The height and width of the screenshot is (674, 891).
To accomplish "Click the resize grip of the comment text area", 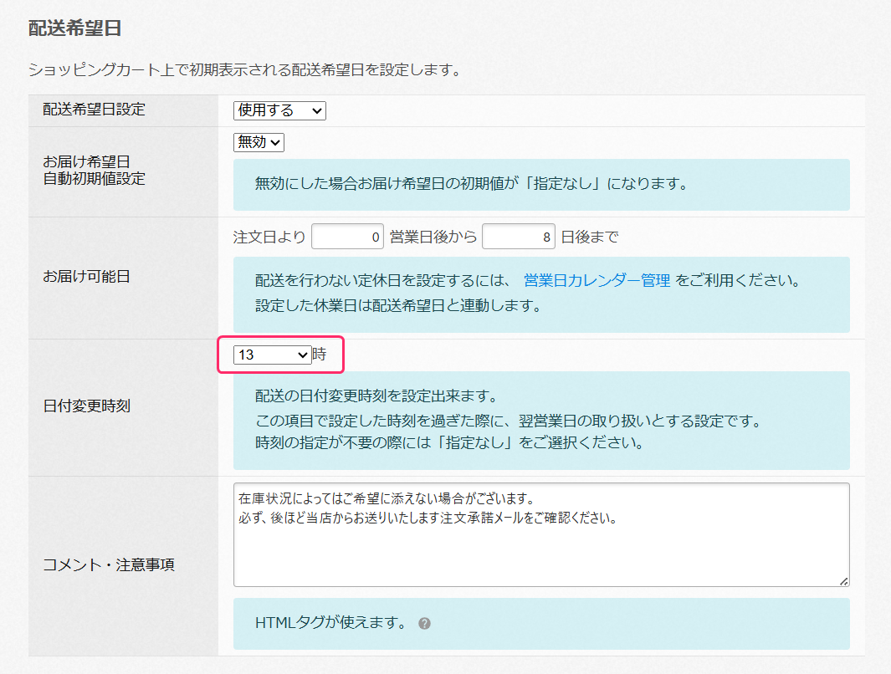I will (844, 581).
